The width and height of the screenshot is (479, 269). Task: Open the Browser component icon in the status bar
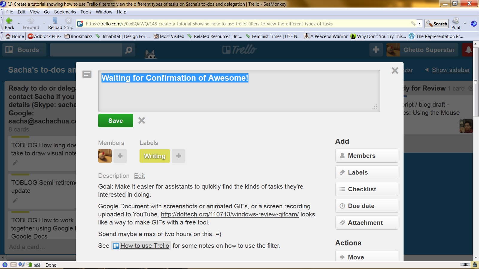(5, 265)
